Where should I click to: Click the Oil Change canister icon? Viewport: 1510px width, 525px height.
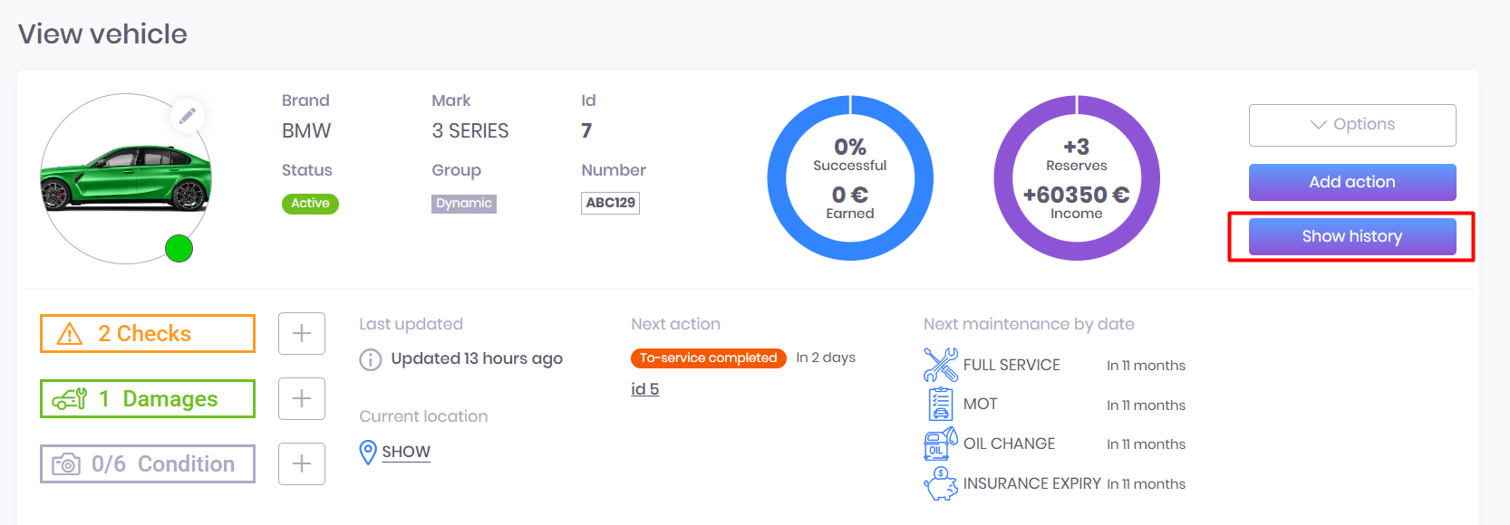940,444
